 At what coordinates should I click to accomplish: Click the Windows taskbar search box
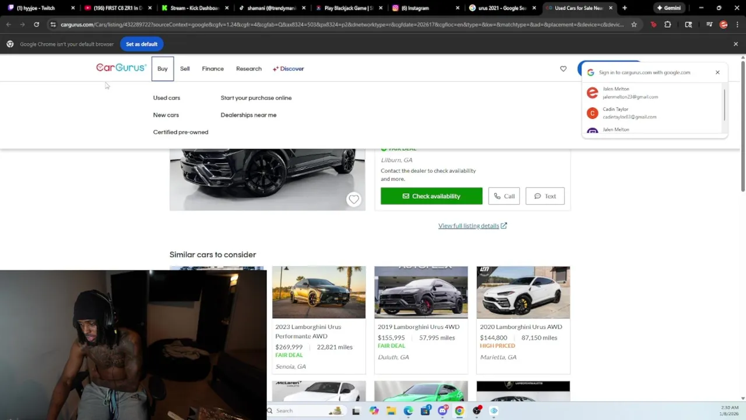pyautogui.click(x=306, y=411)
